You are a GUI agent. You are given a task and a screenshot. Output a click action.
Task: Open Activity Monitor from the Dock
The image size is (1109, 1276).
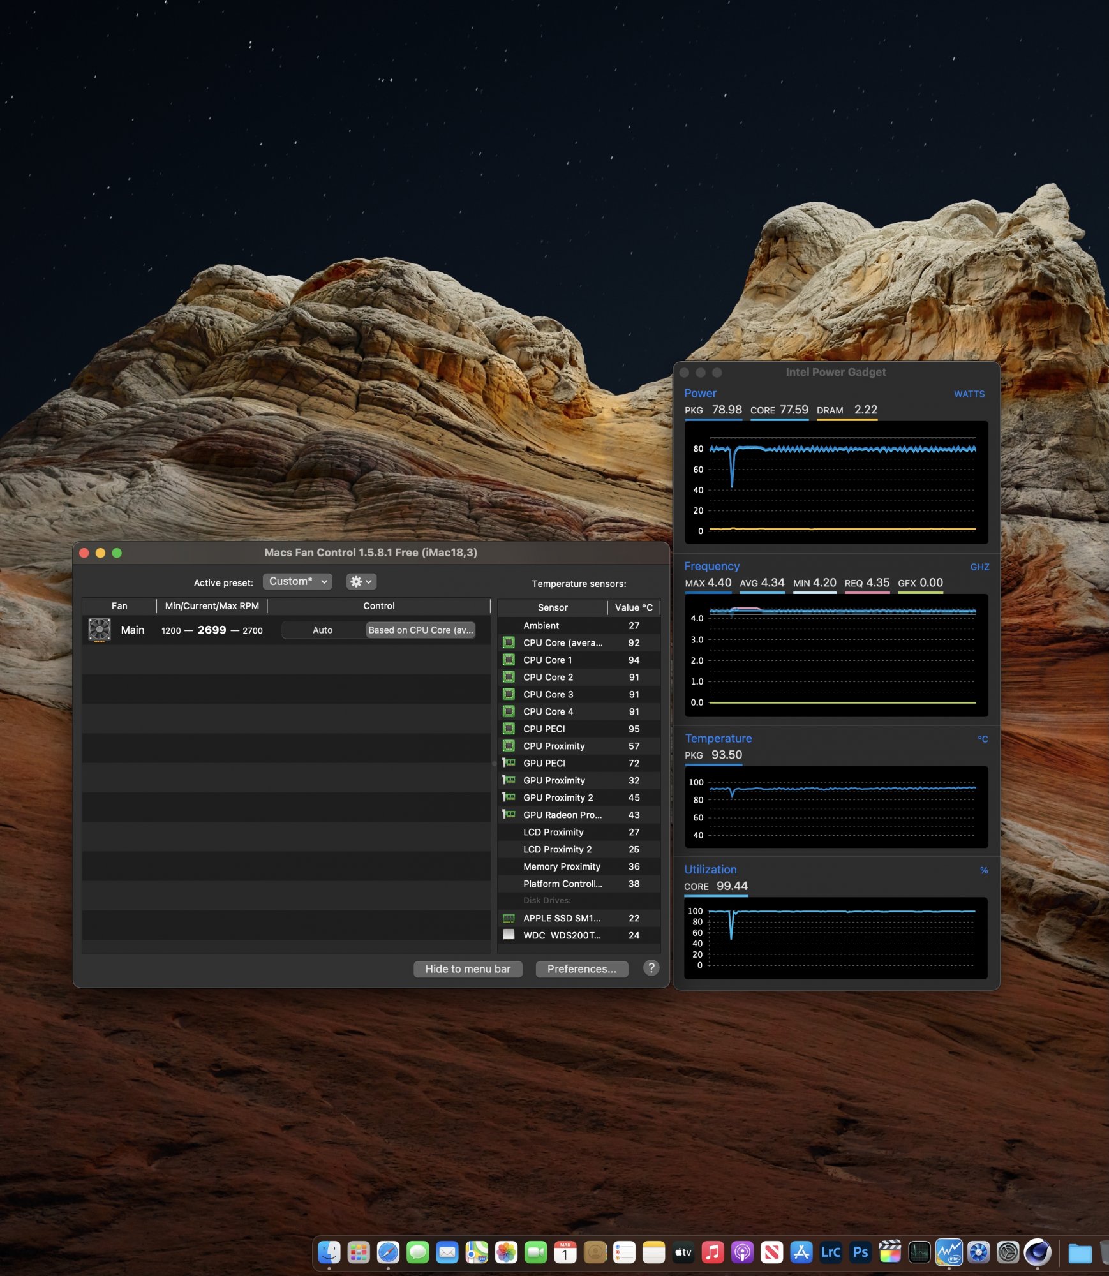coord(919,1252)
